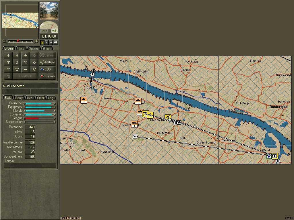Screen dimensions: 294x220
Task: Click the '4 units selected' text
Action: pos(14,86)
